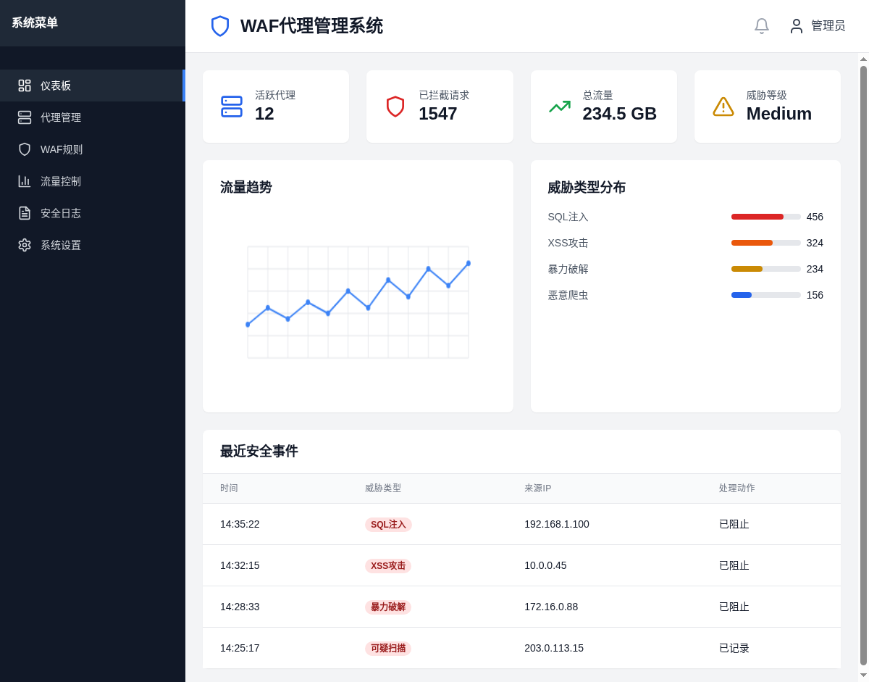Click the 安全日志 document icon
Viewport: 869px width, 682px height.
25,213
